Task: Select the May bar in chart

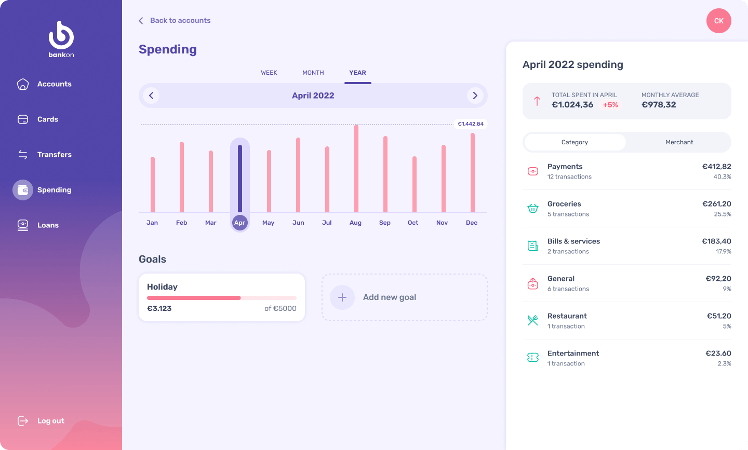Action: point(269,181)
